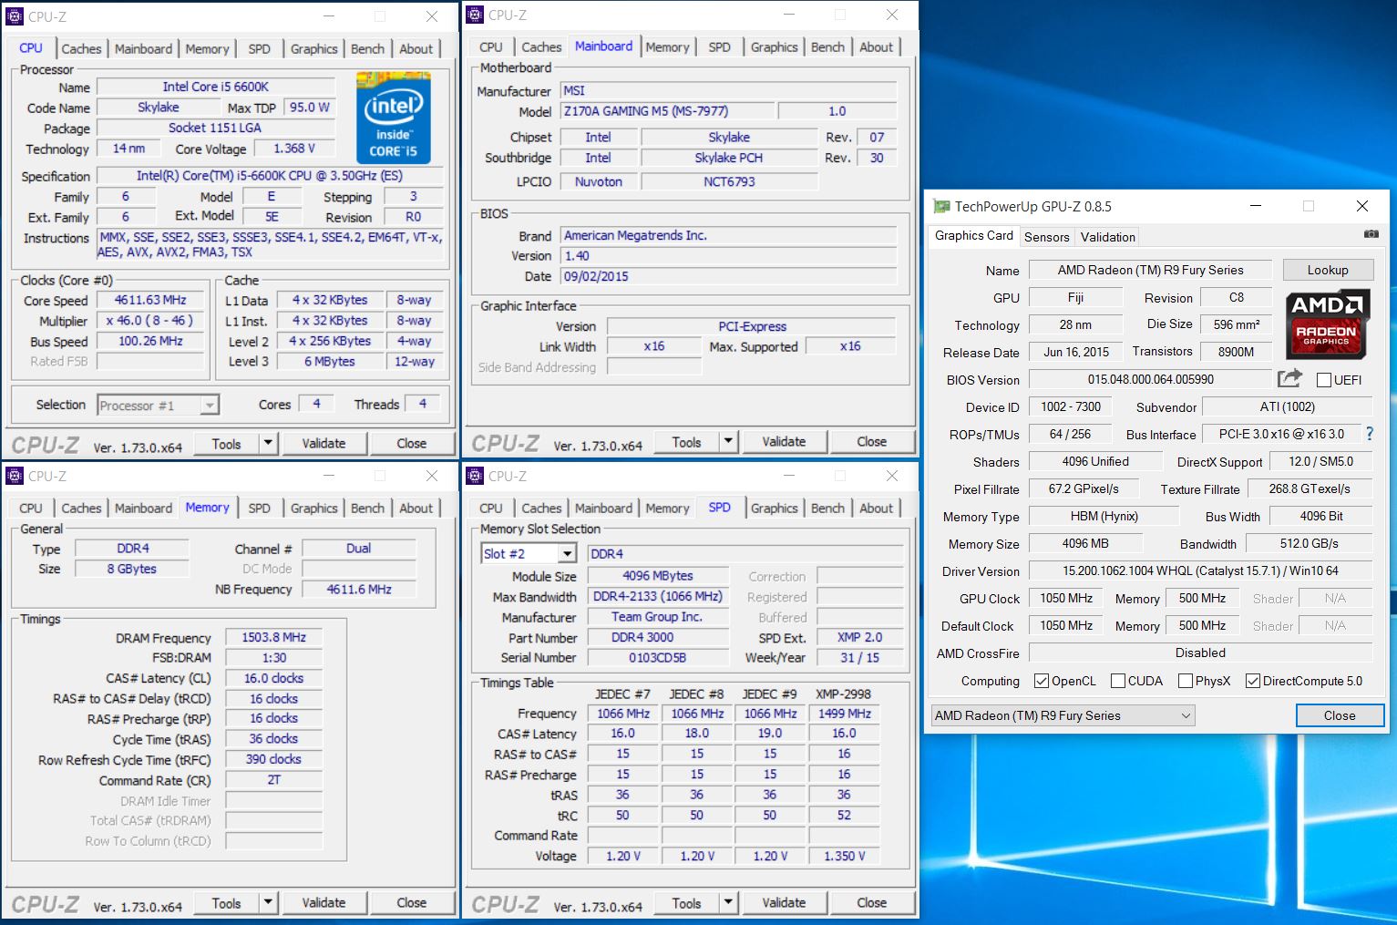Click the GPU-Z title bar app icon
This screenshot has height=925, width=1397.
click(941, 206)
